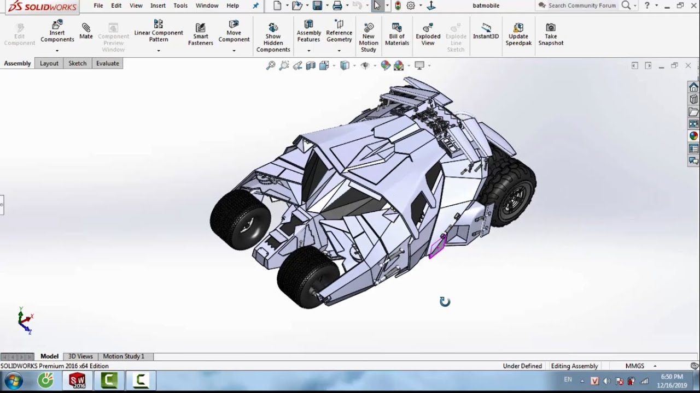Select the Model tab

point(49,356)
